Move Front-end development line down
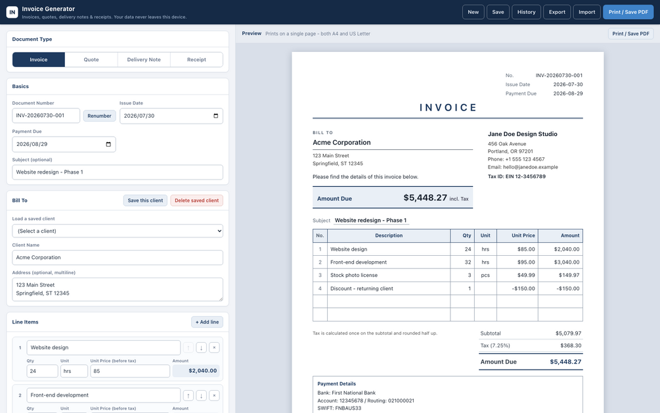This screenshot has width=660, height=413. [x=201, y=395]
